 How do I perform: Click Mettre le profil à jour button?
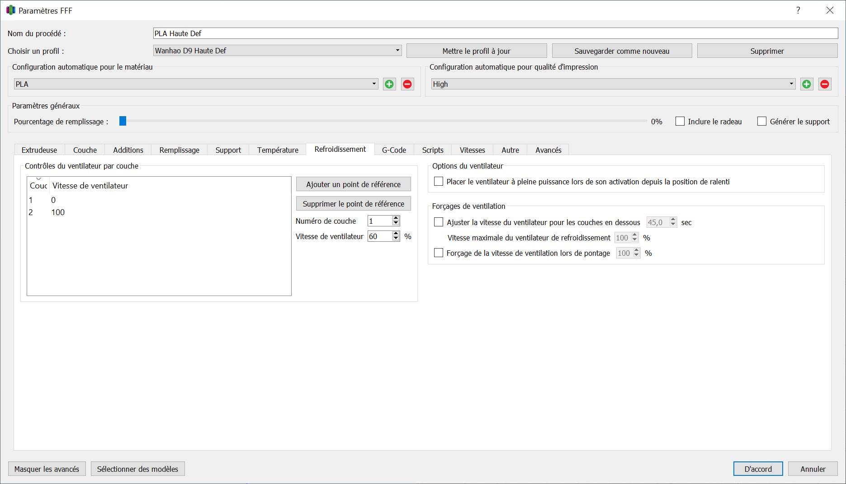pos(477,51)
